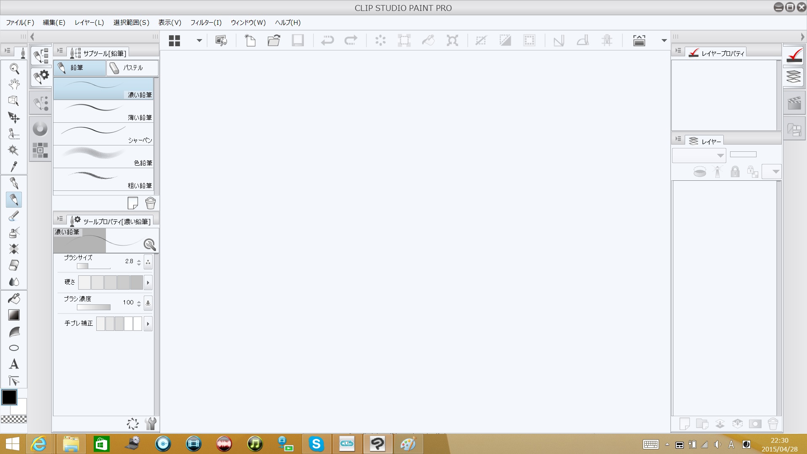Toggle brush size pressure dynamics button
This screenshot has width=807, height=454.
click(x=148, y=262)
